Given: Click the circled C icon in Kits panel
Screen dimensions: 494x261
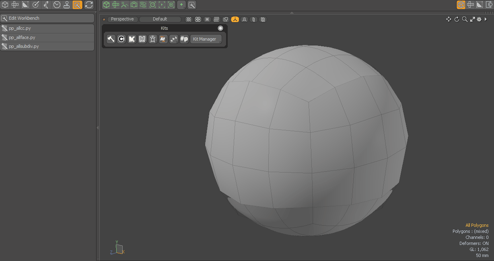Looking at the screenshot, I should 121,39.
